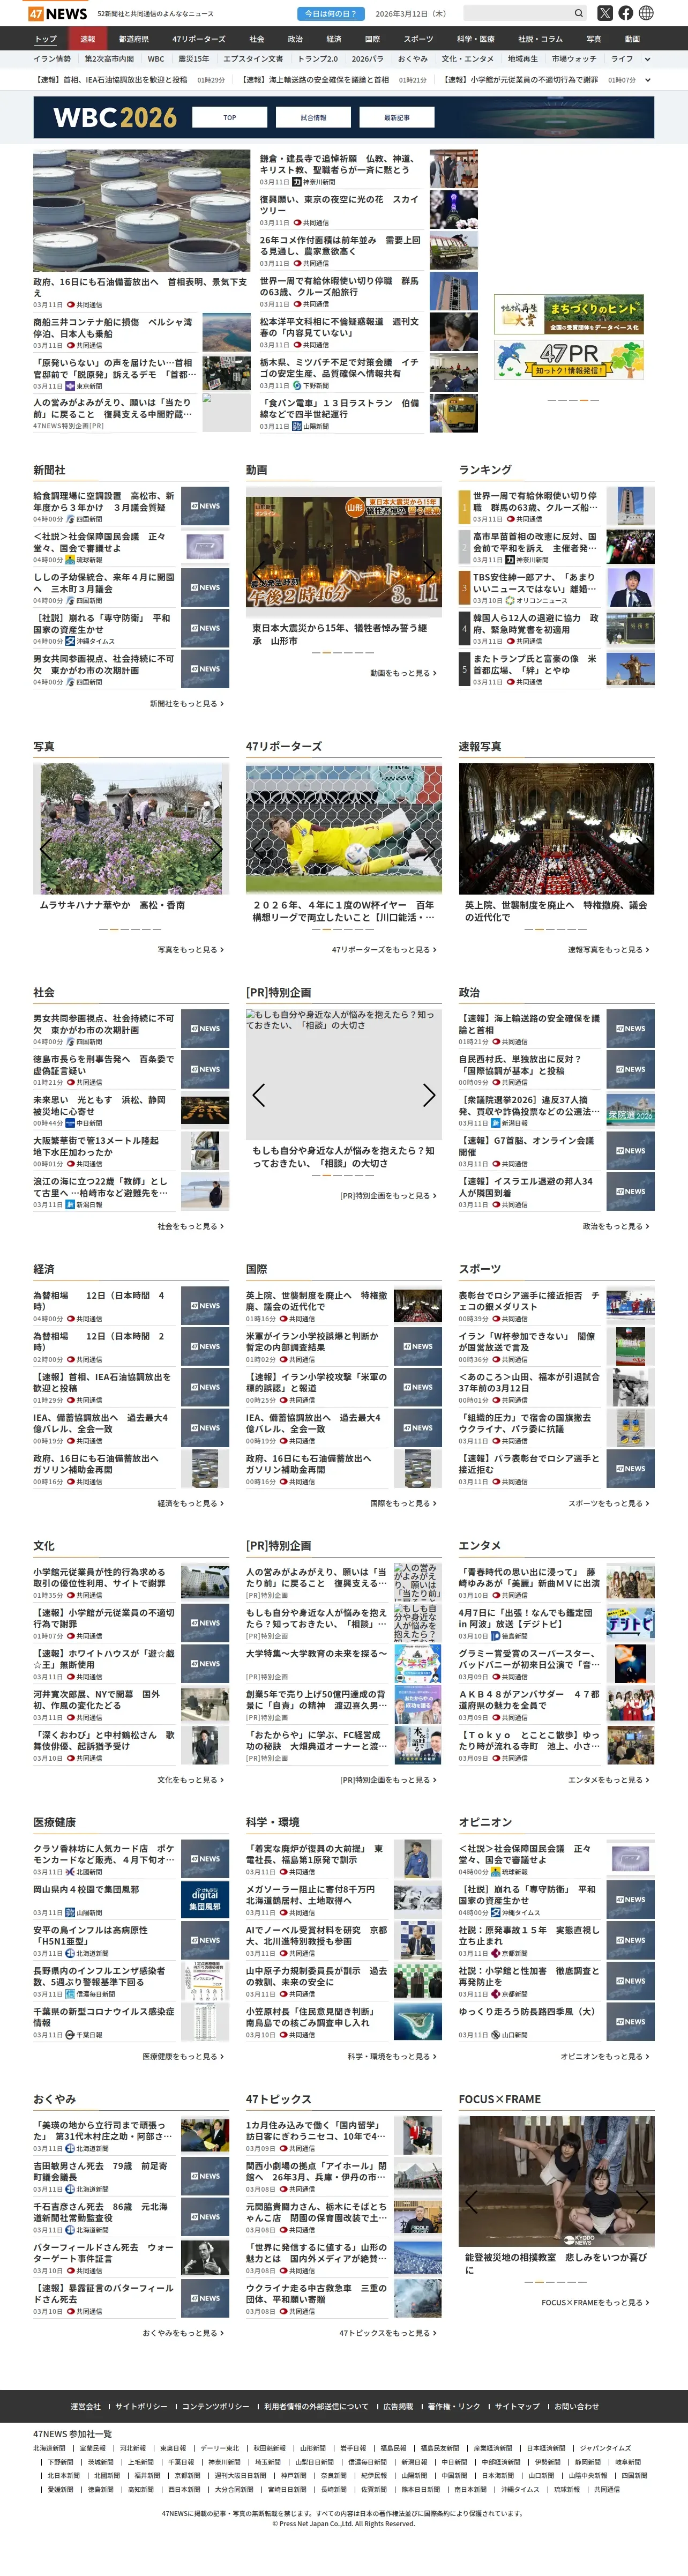Advance the 47リポーターズ carousel forward
Screen dimensions: 688x2576
tap(429, 850)
